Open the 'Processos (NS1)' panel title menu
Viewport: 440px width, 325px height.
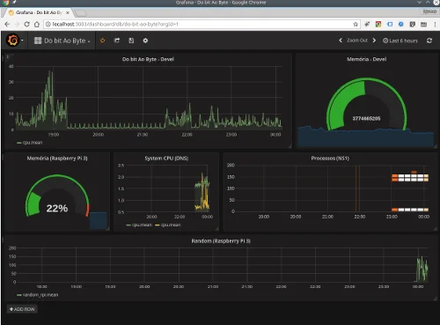[x=330, y=159]
